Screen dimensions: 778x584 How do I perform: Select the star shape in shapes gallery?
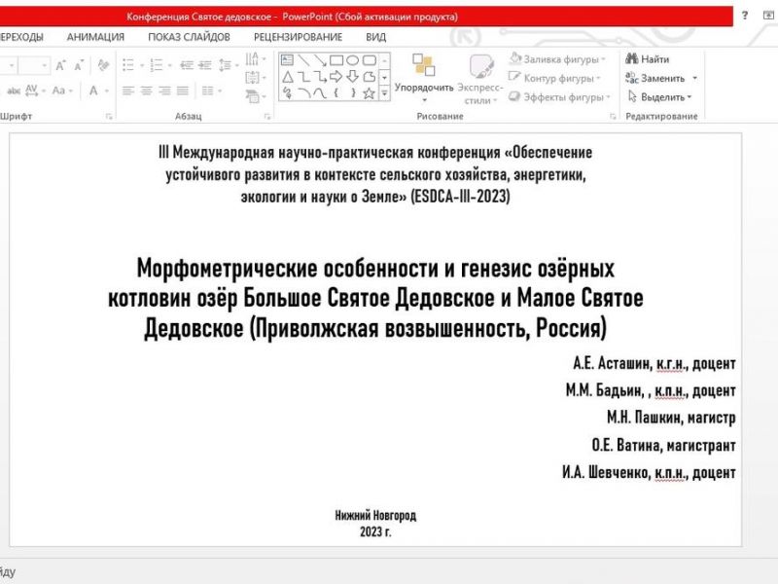click(369, 93)
